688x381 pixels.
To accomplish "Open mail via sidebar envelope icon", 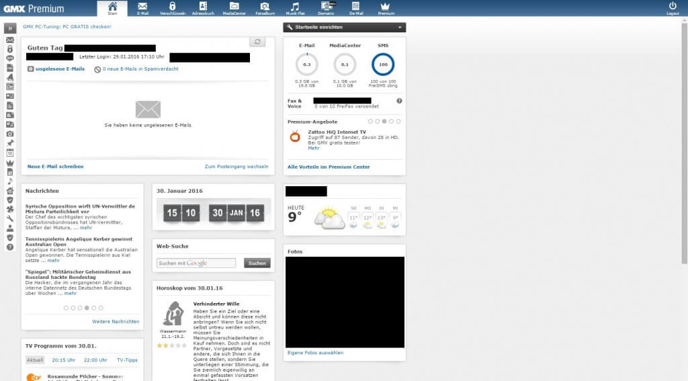I will (9, 40).
